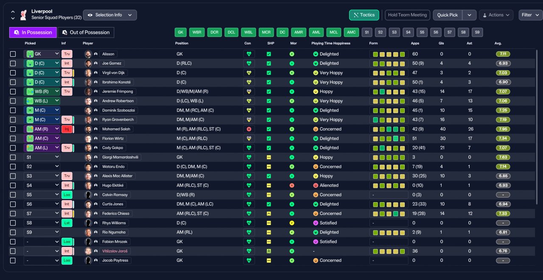Click the Liverpool club crest icon
Screen dimensions: 543x280
[x=23, y=15]
